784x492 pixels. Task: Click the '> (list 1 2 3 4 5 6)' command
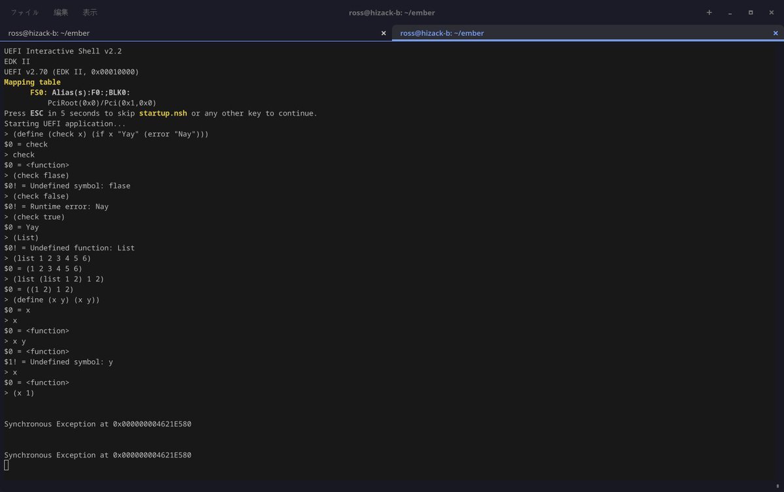[48, 258]
